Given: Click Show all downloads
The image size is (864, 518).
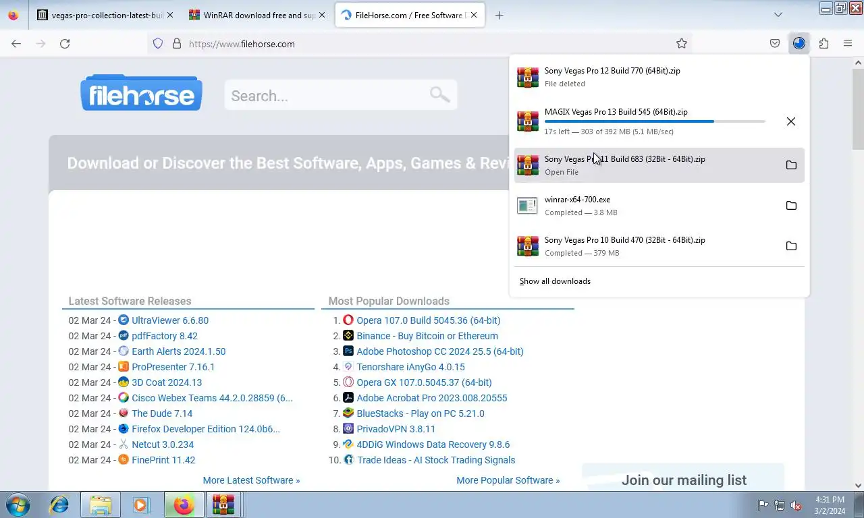Looking at the screenshot, I should pos(555,281).
